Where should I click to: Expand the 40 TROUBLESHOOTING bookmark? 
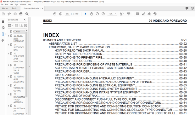[8, 85]
